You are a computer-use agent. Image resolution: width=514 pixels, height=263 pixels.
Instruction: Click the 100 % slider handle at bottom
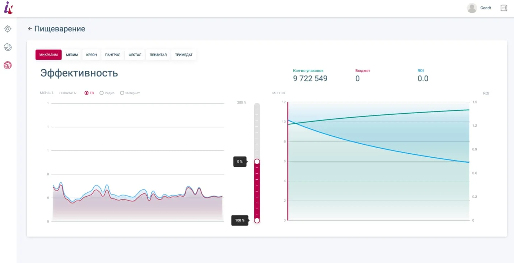[x=257, y=220]
